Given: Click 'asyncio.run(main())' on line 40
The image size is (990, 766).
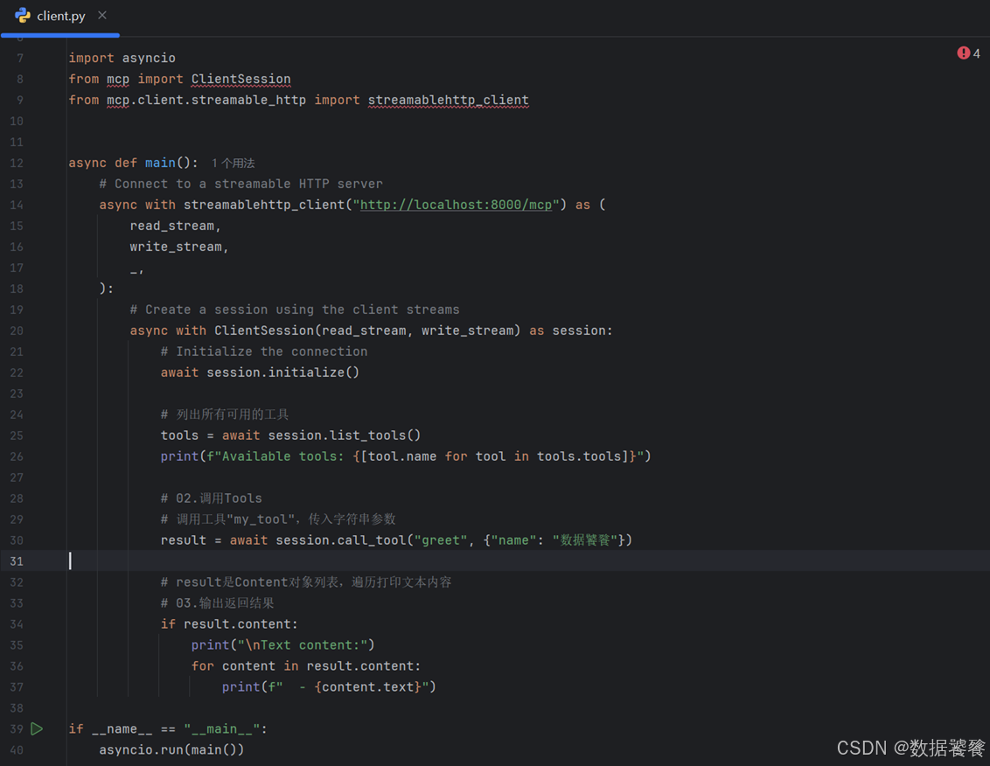Looking at the screenshot, I should pos(171,750).
